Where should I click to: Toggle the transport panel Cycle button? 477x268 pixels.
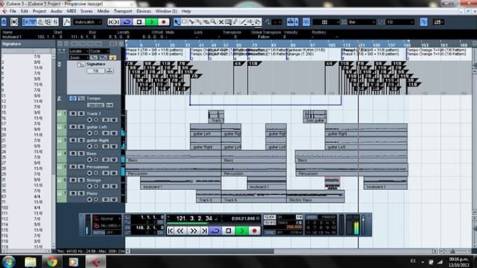215,231
